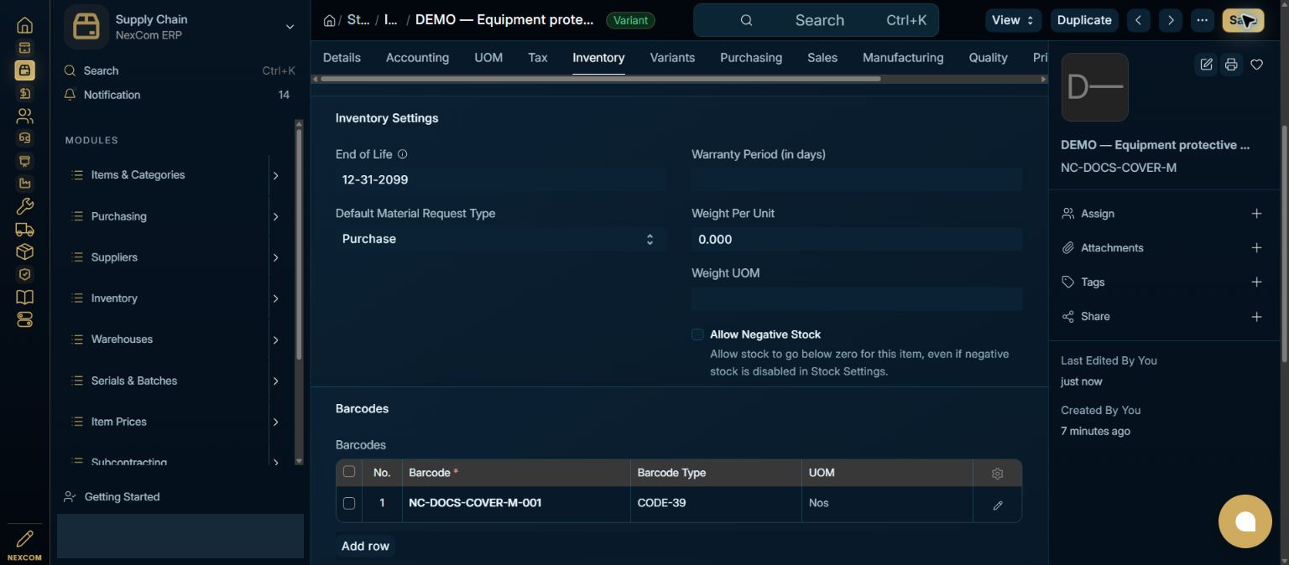Go to previous record arrow
This screenshot has height=565, width=1289.
1139,20
